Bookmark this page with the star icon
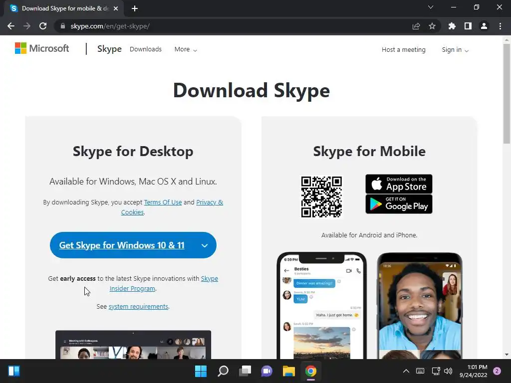Viewport: 511px width, 383px height. coord(432,26)
